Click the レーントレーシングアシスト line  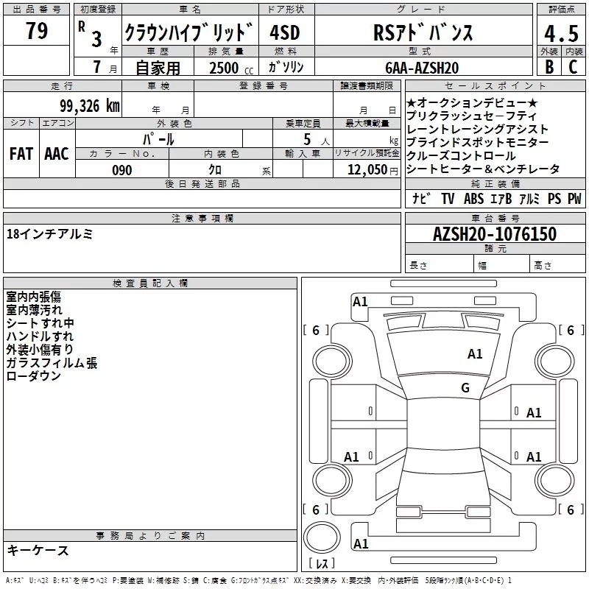[477, 130]
